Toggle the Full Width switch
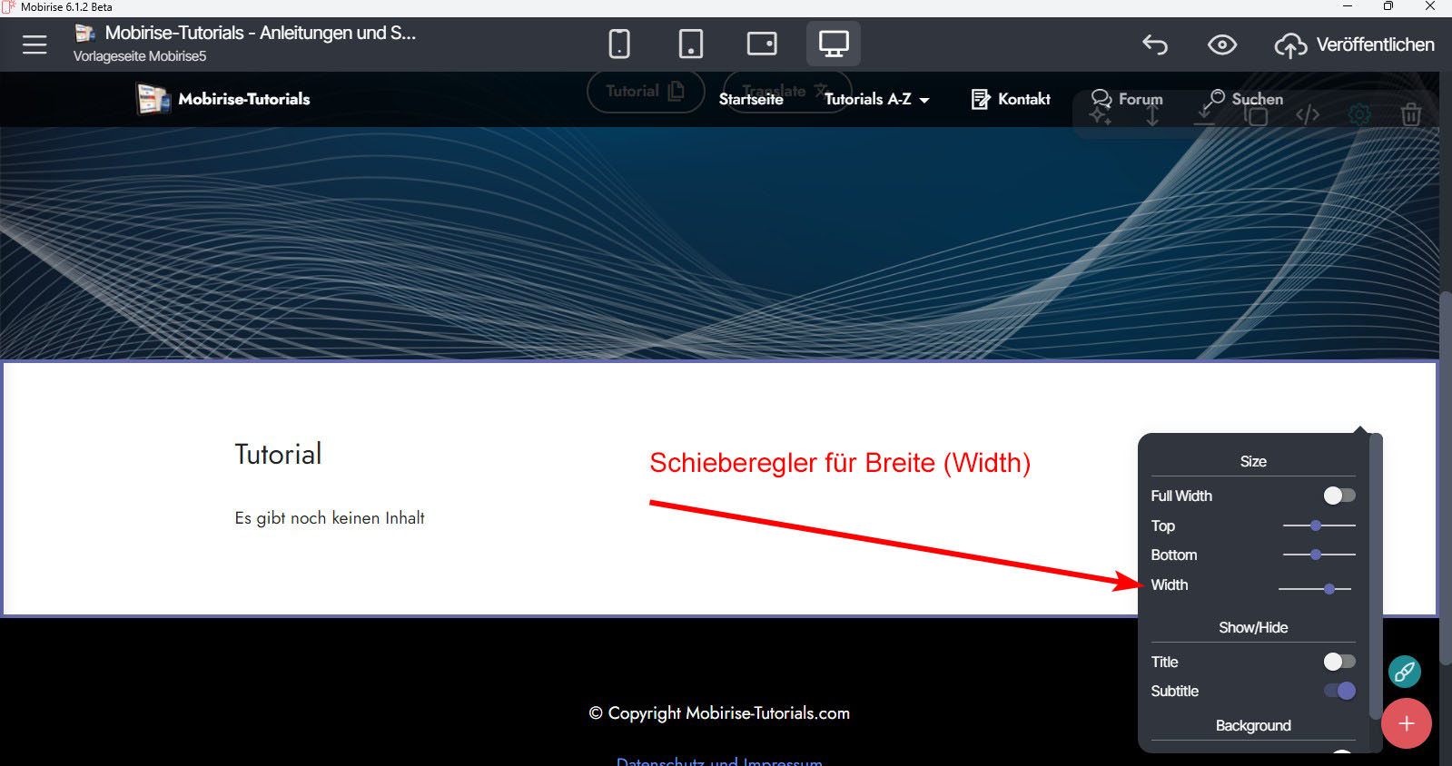This screenshot has height=766, width=1452. click(x=1339, y=496)
